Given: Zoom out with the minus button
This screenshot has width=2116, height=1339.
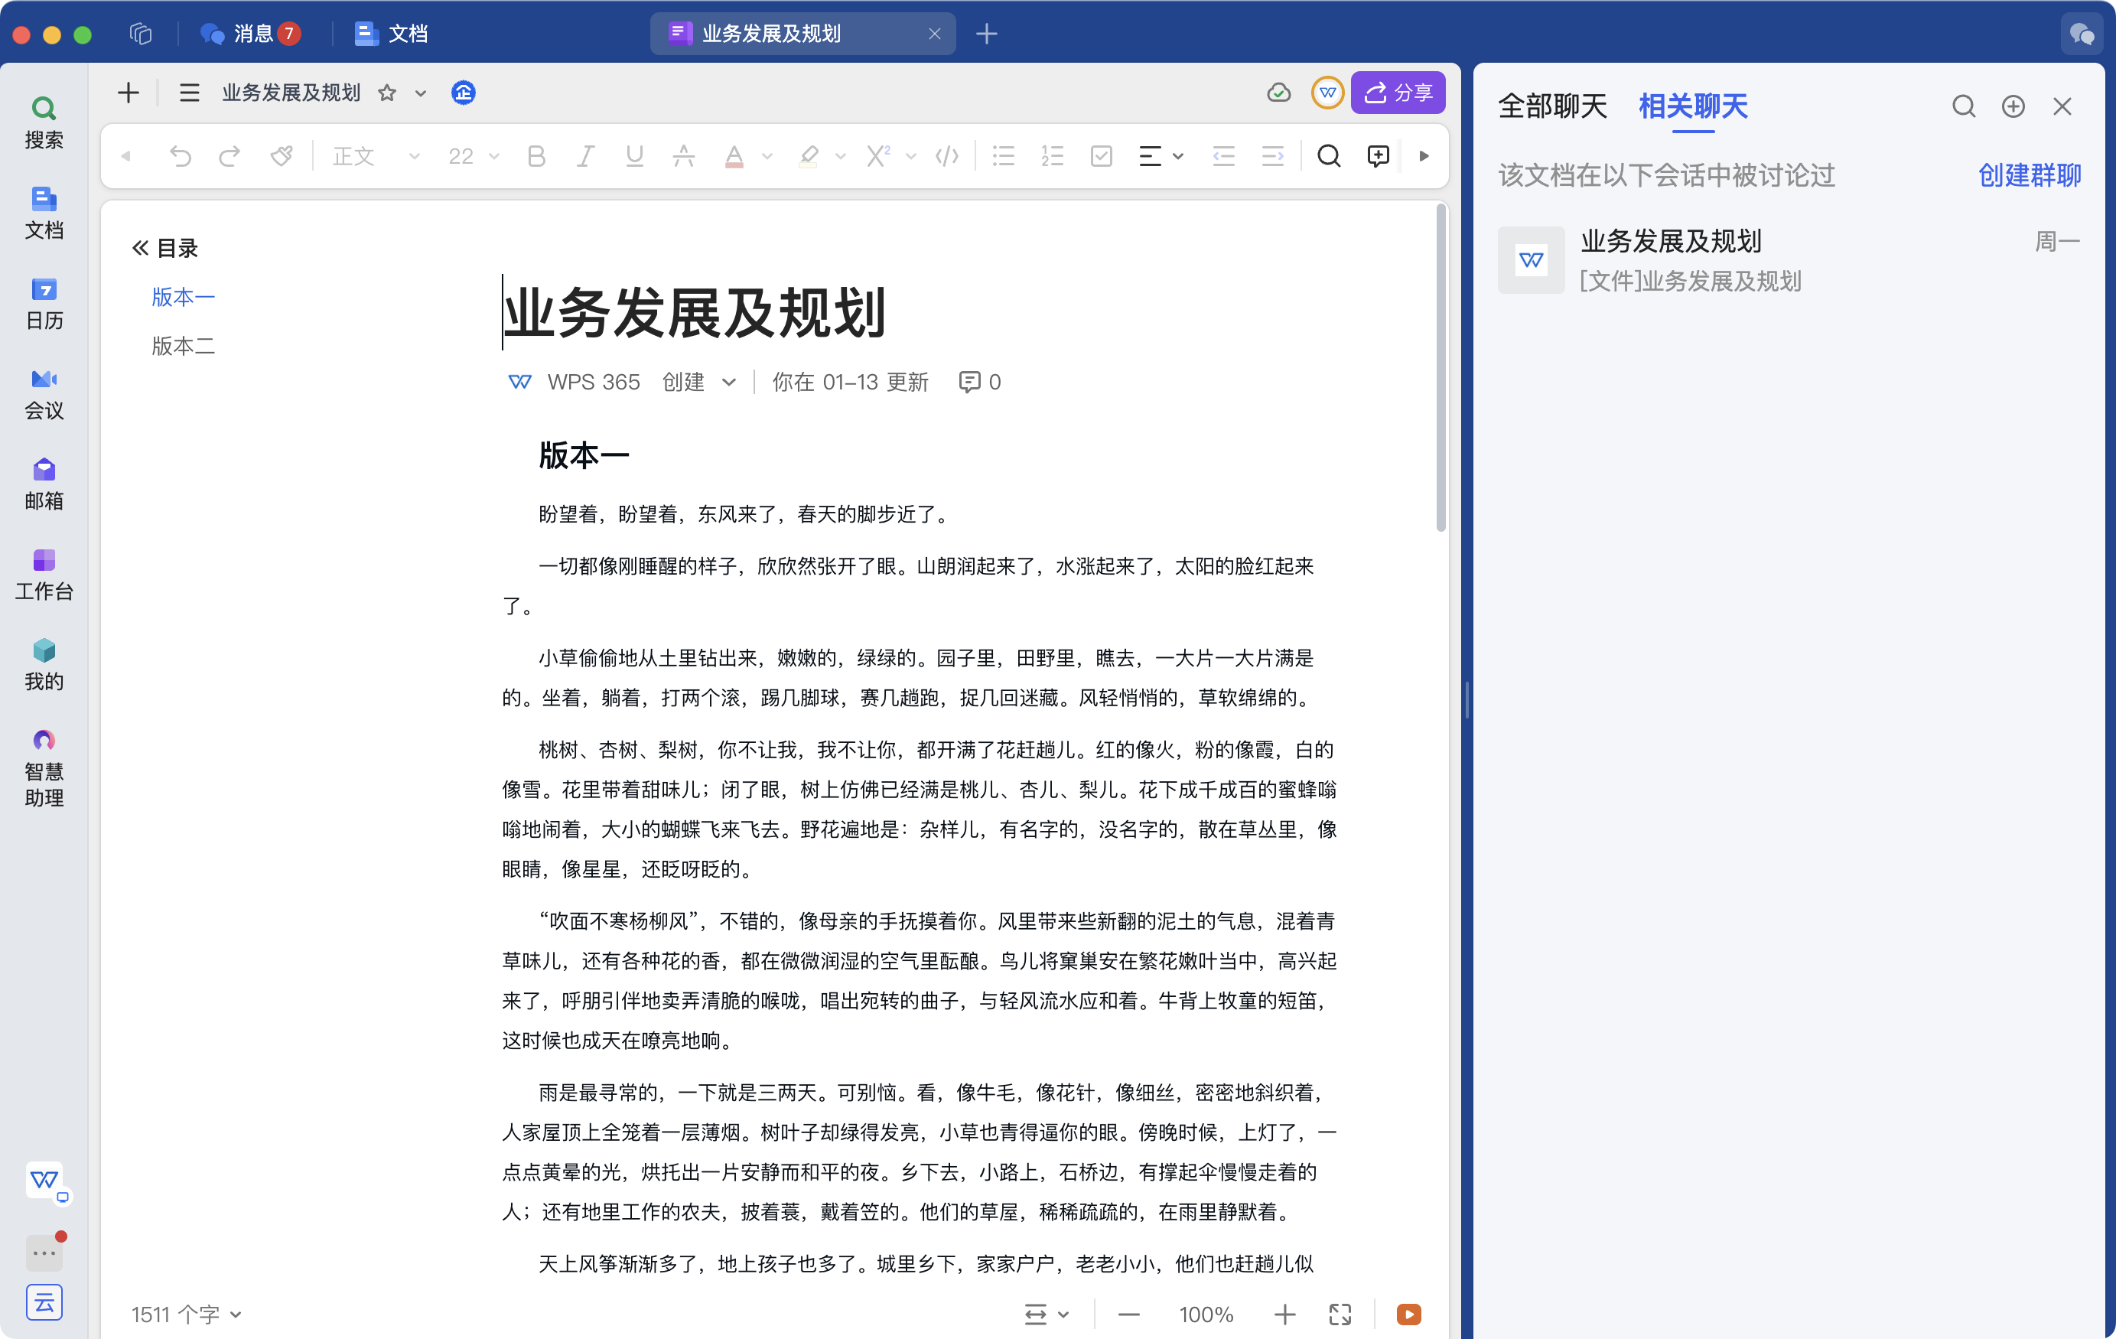Looking at the screenshot, I should [1128, 1315].
